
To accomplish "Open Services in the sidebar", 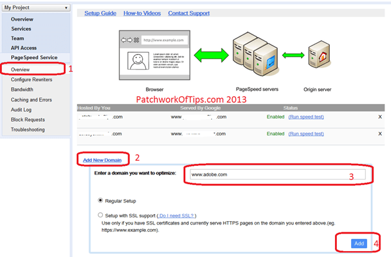I will pyautogui.click(x=22, y=29).
